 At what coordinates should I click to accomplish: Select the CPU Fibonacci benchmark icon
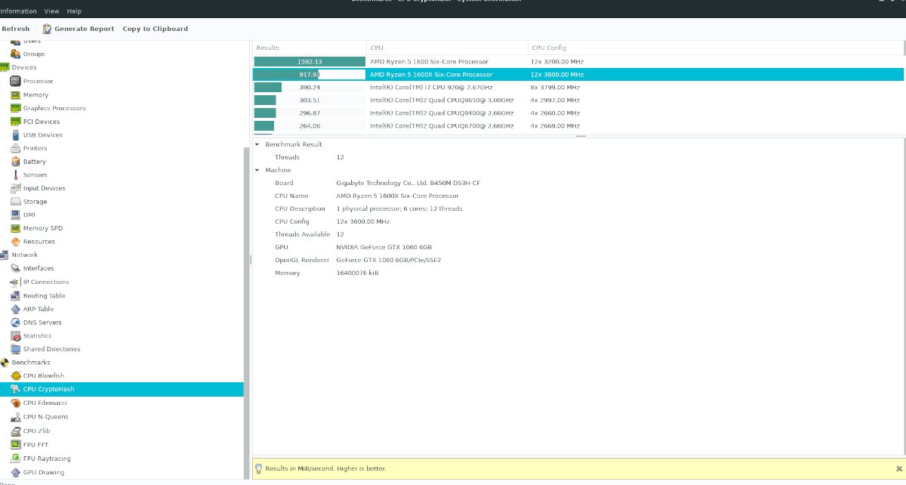coord(16,403)
